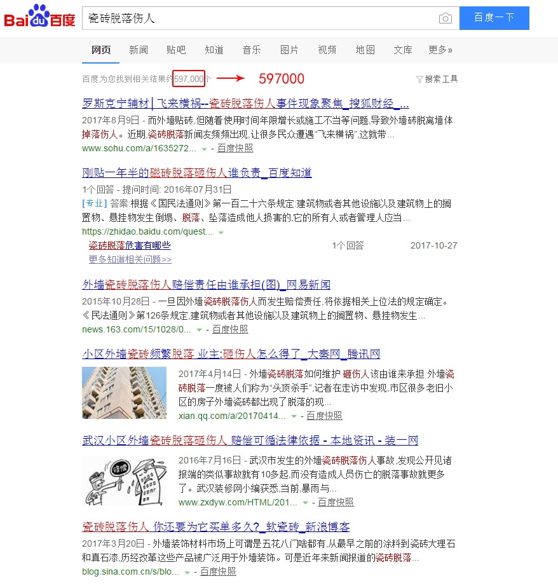
Task: Open 百度快照 for the blog.sina.com.cn result
Action: tap(218, 571)
